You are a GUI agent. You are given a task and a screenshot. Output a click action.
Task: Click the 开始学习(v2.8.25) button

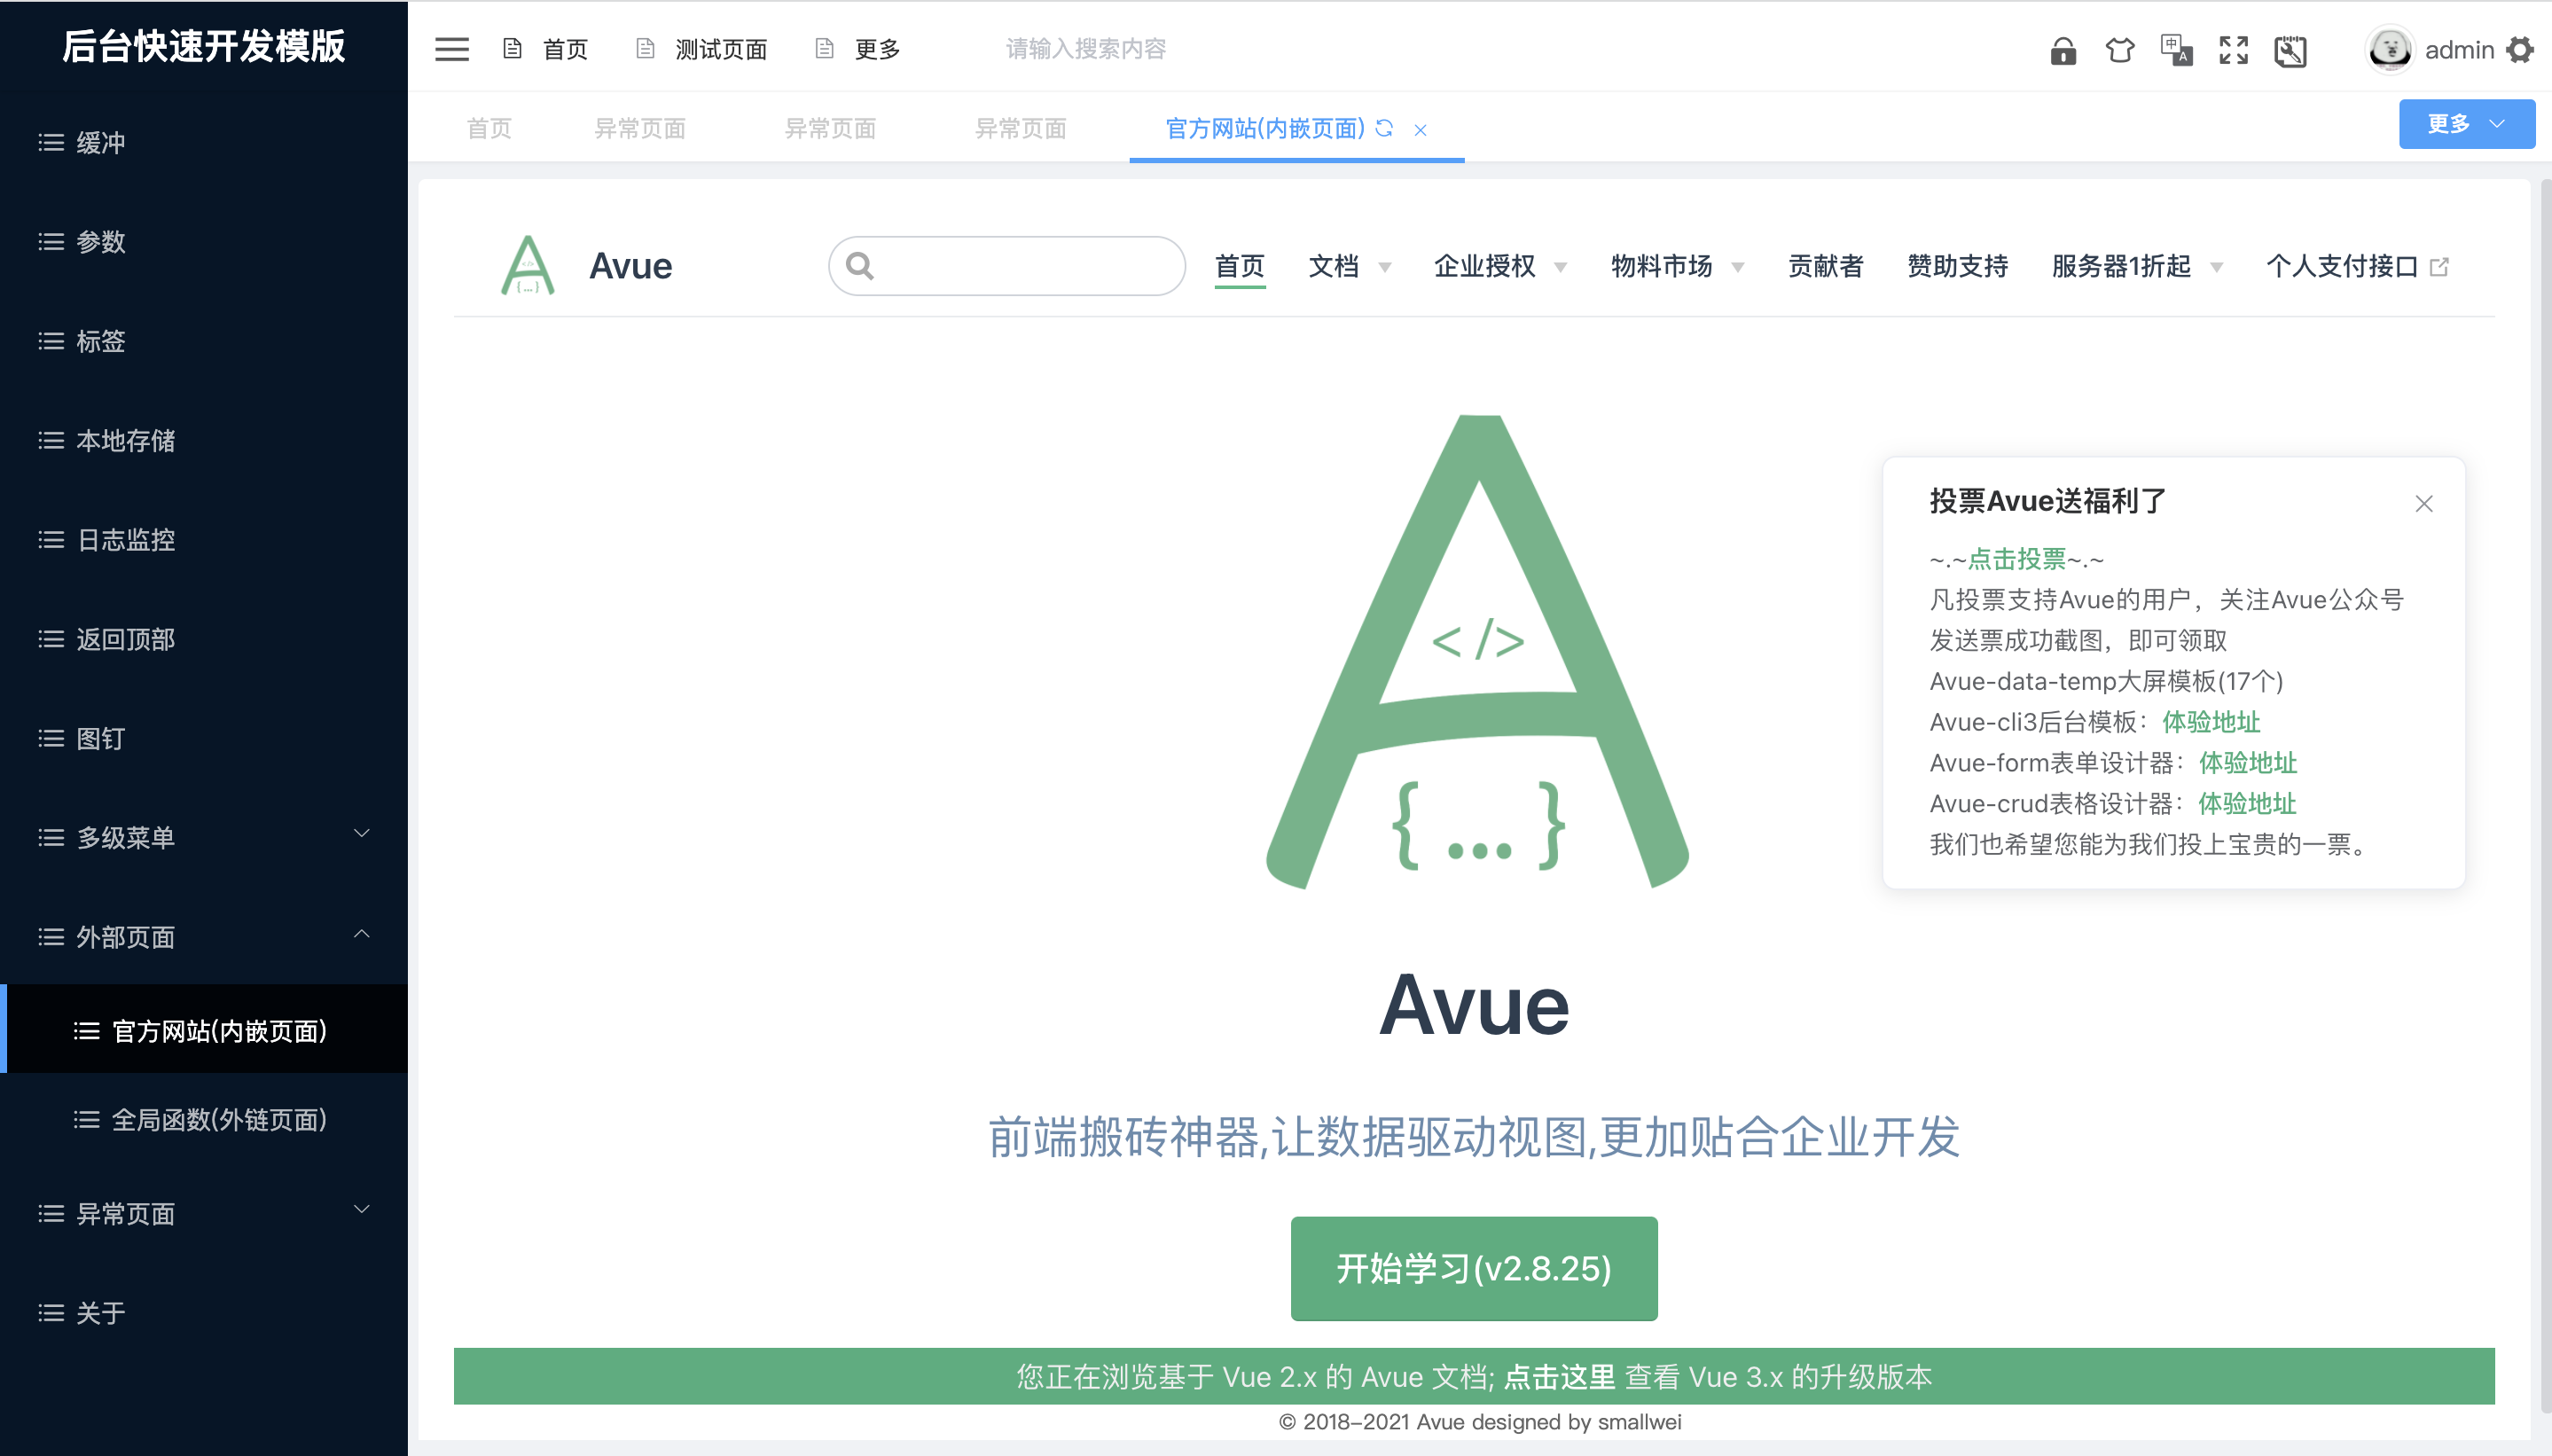(x=1473, y=1268)
